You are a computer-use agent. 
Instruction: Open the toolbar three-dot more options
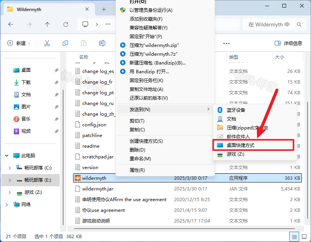pyautogui.click(x=226, y=44)
